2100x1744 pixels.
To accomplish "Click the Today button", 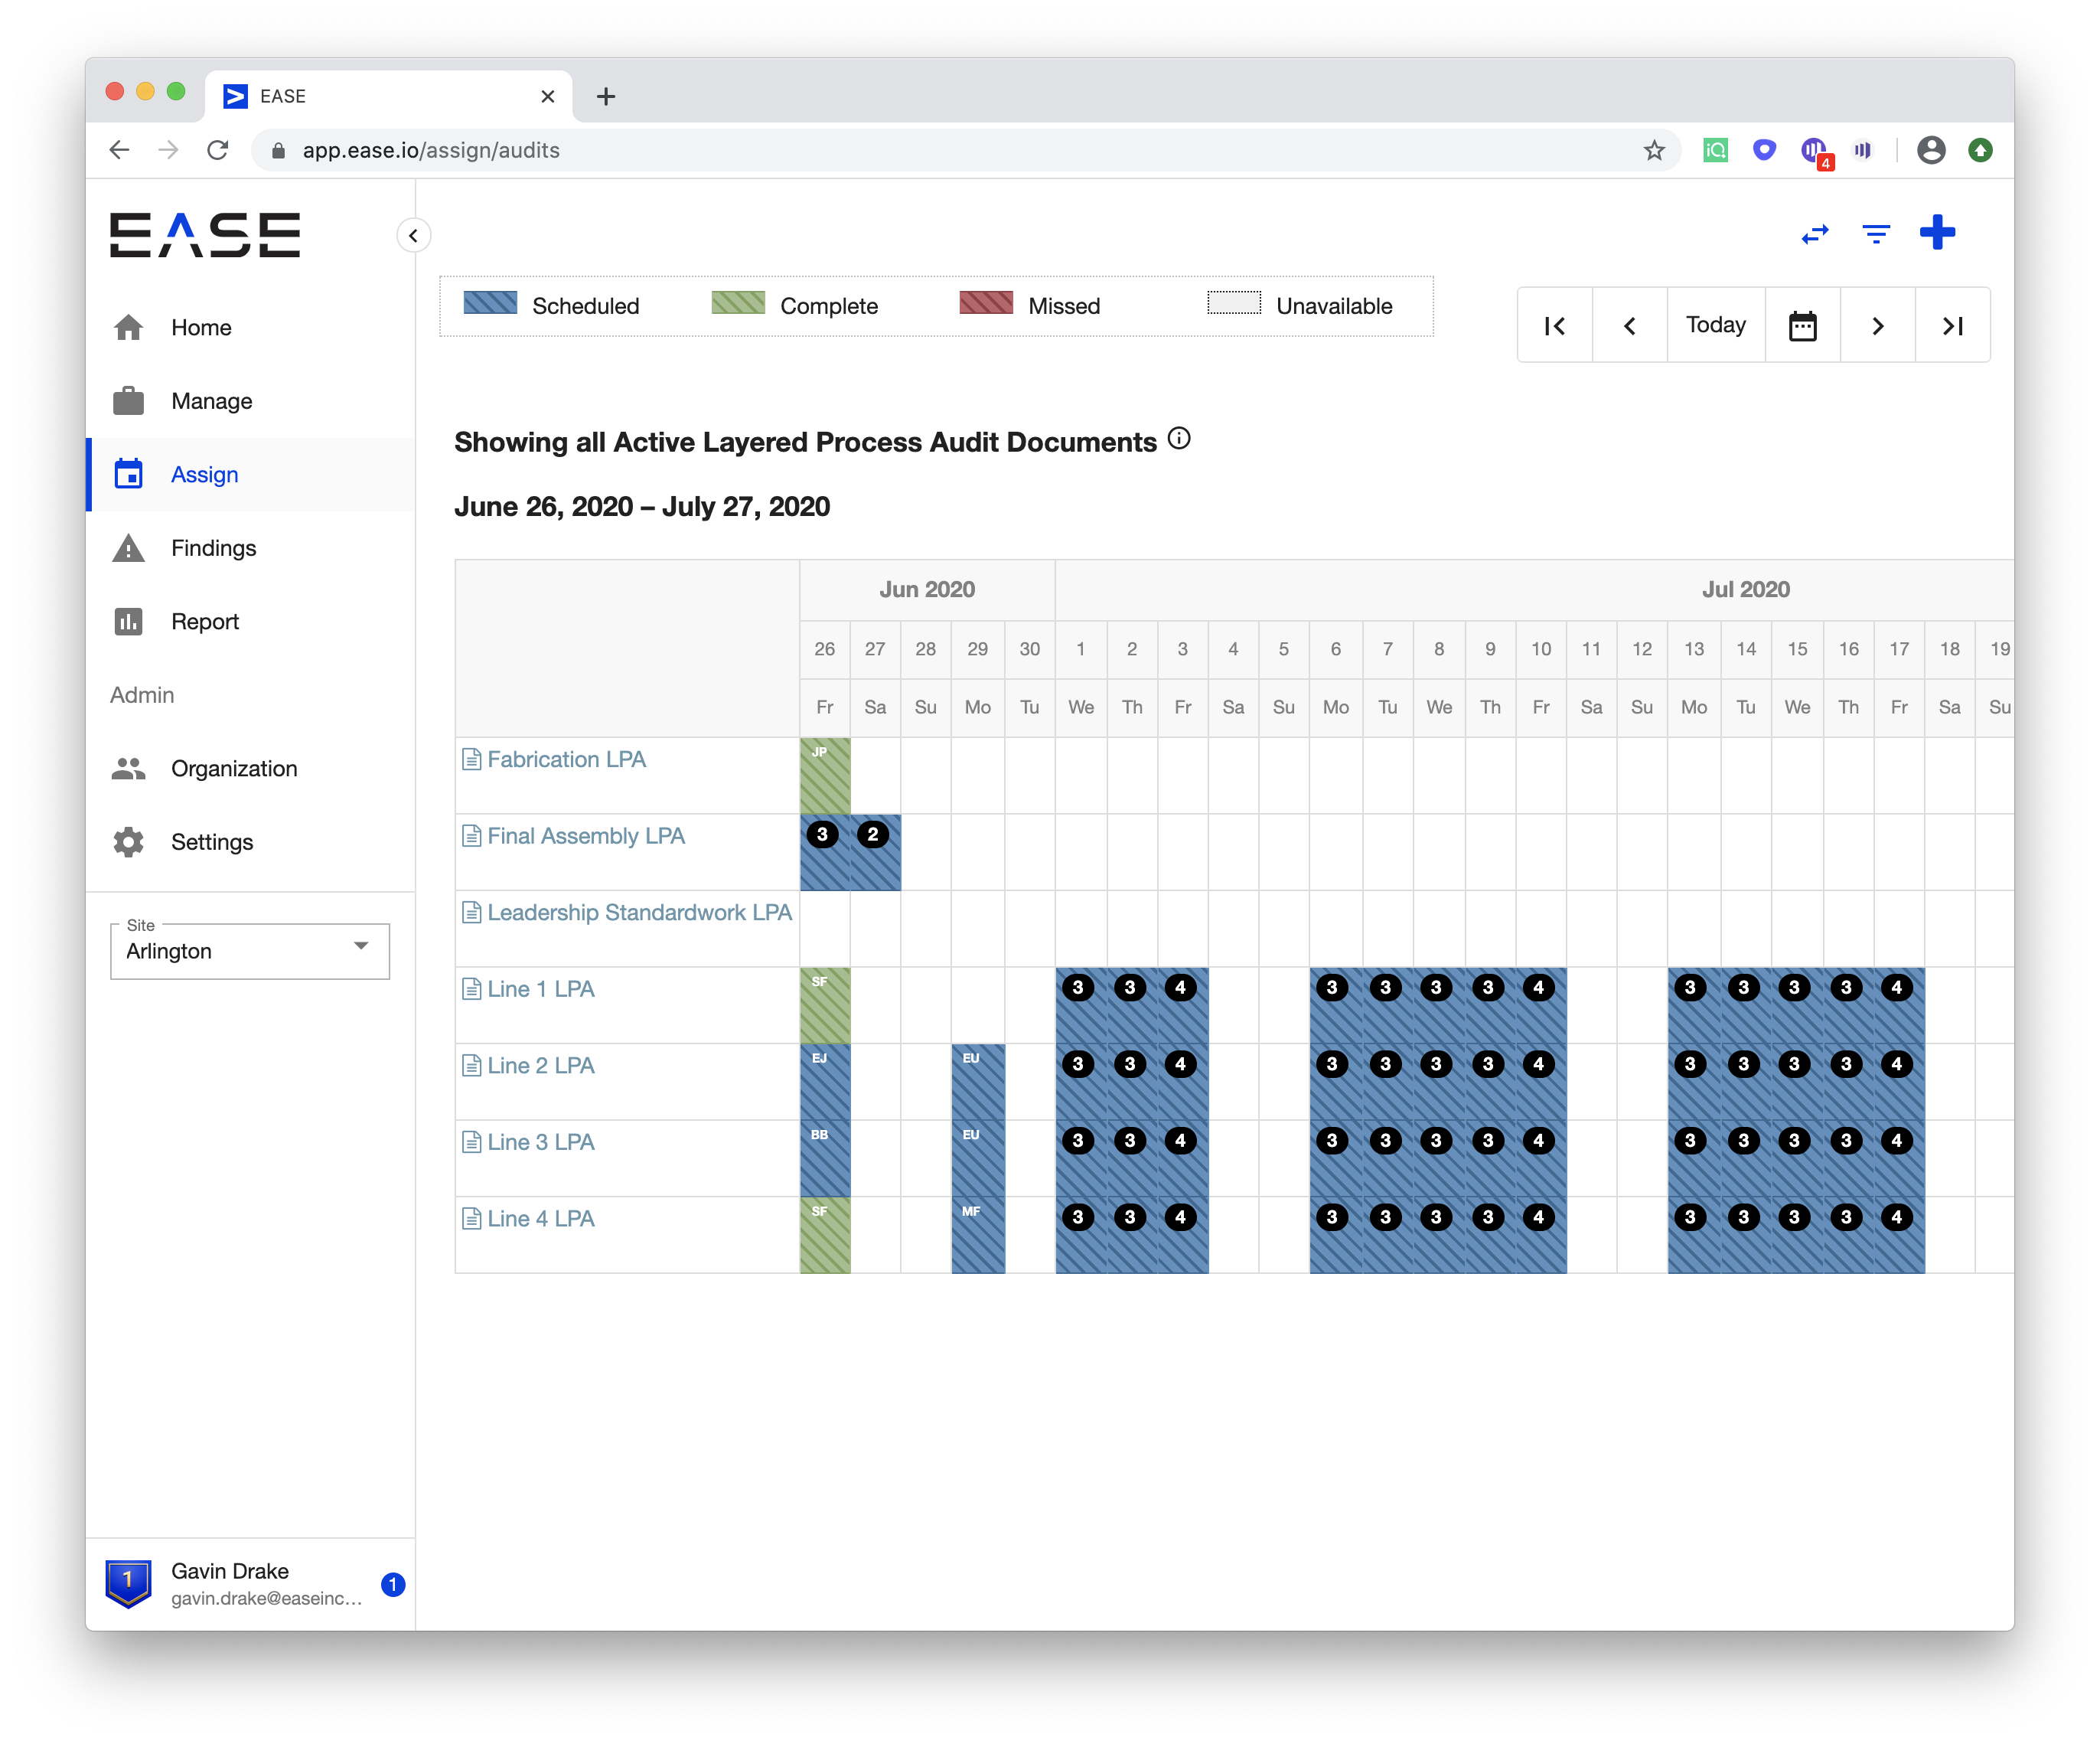I will (1715, 324).
